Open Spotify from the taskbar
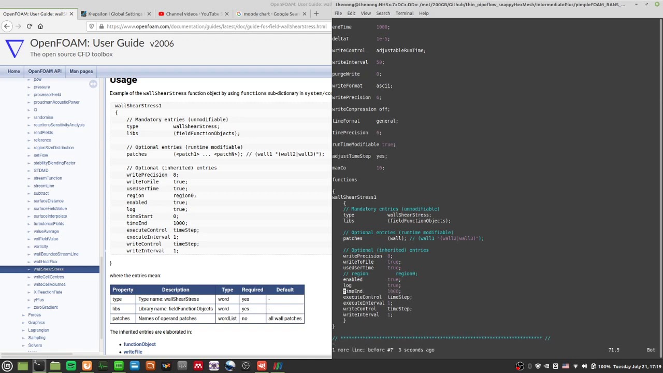The image size is (663, 373). (71, 366)
